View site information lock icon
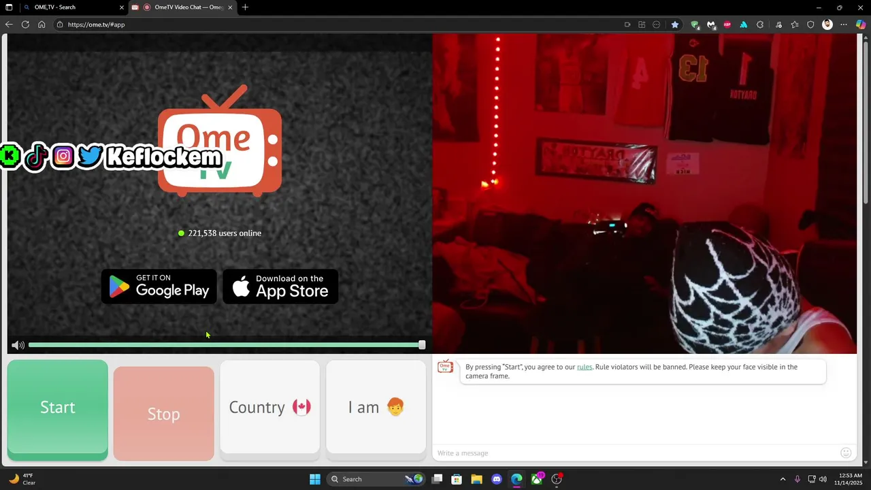Screen dimensions: 871x490 click(x=60, y=24)
